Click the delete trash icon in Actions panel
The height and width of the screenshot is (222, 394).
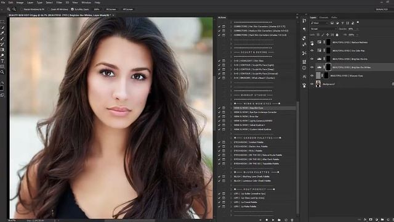pos(292,220)
